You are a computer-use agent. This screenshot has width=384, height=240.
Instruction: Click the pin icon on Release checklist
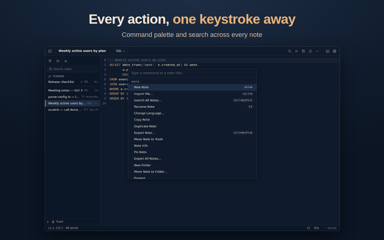coord(81,82)
